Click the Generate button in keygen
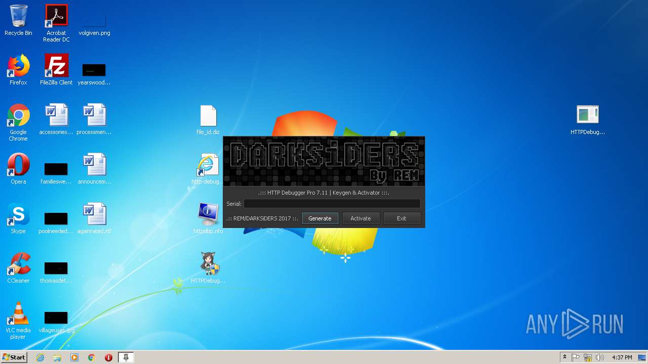Image resolution: width=648 pixels, height=364 pixels. coord(320,218)
